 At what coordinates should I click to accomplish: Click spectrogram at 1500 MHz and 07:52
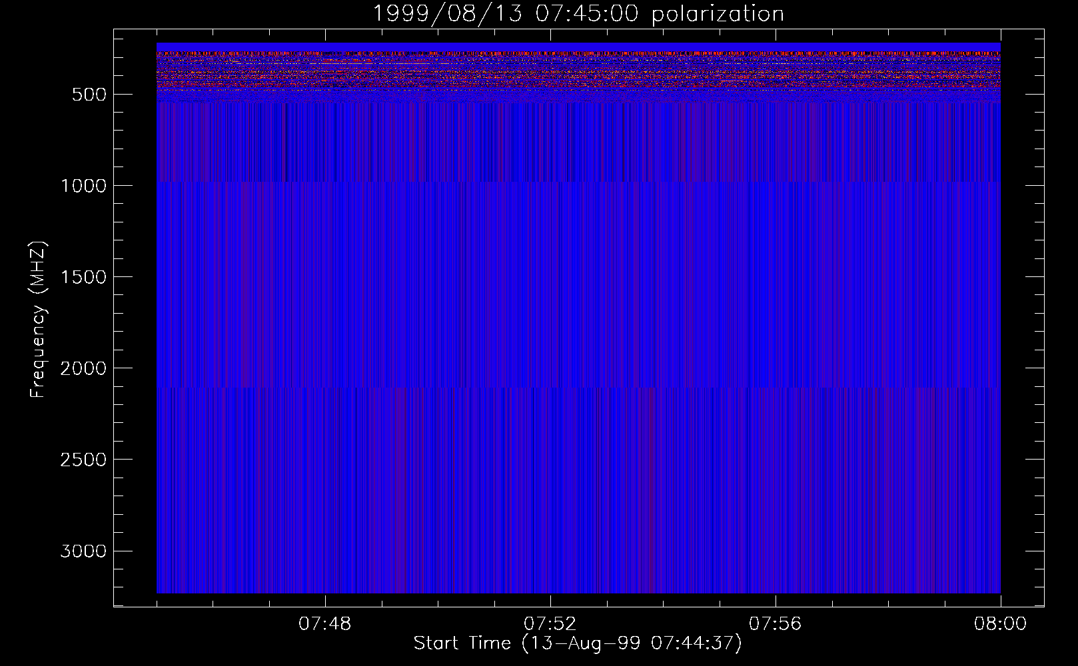(550, 276)
